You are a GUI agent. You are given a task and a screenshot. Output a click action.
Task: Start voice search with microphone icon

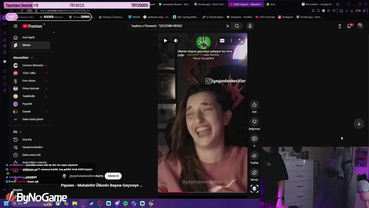click(x=250, y=26)
